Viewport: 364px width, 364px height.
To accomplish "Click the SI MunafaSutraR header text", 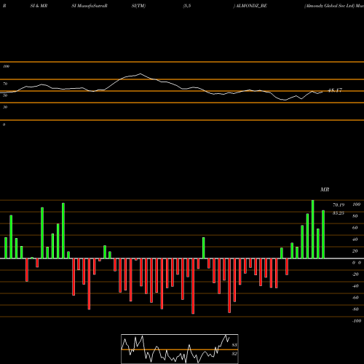I will pos(90,6).
